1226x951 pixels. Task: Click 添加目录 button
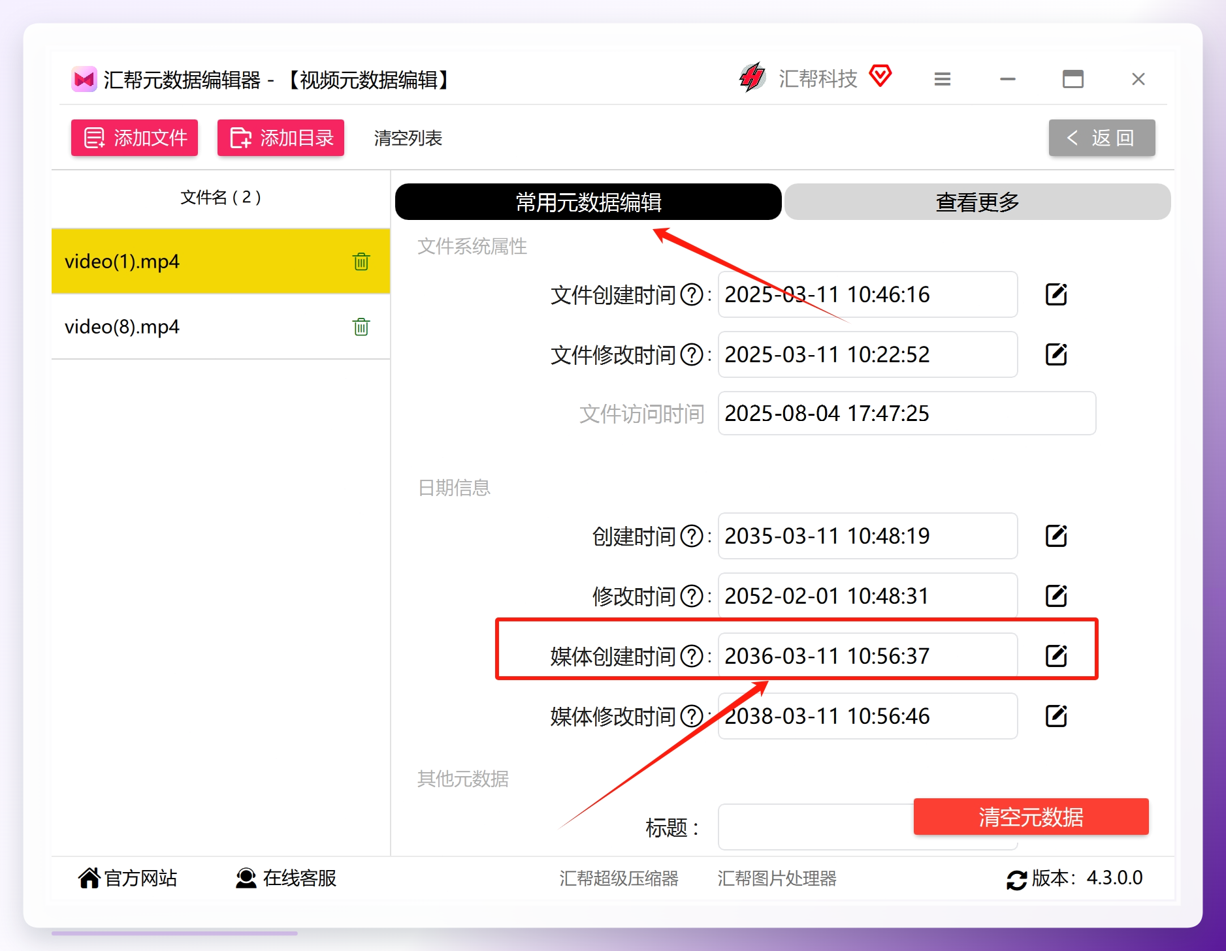[x=281, y=138]
